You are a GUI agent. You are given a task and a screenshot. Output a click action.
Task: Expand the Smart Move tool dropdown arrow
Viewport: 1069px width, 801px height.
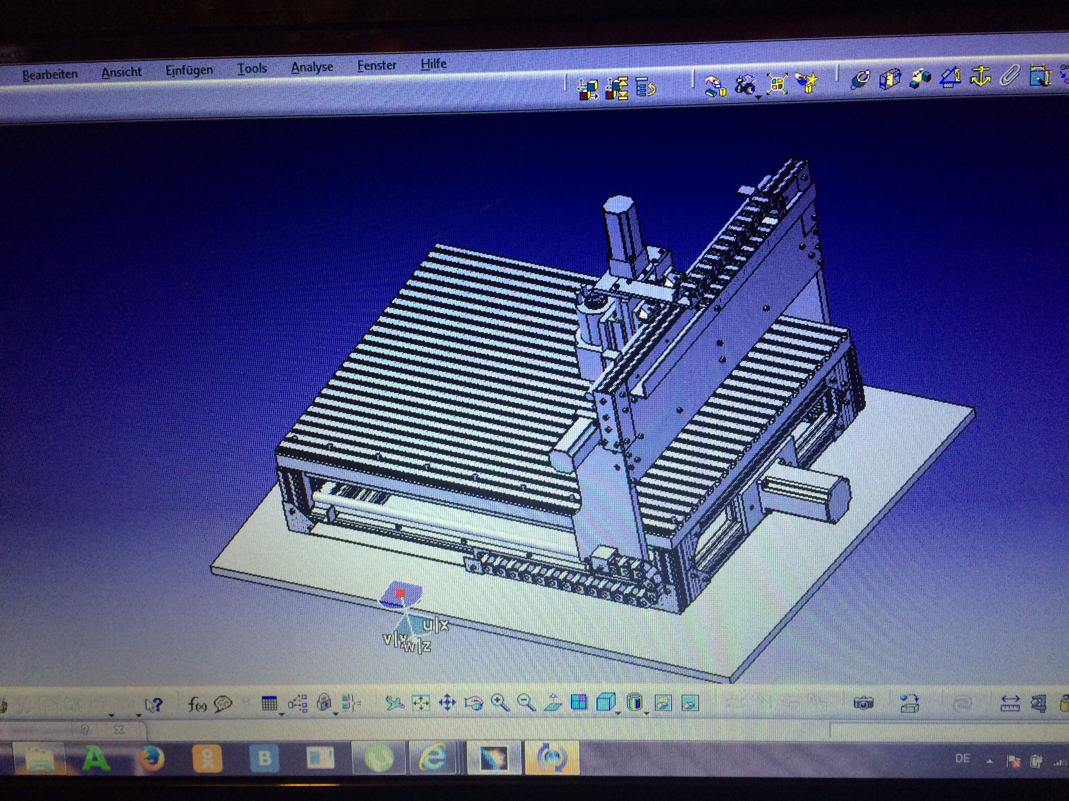758,97
